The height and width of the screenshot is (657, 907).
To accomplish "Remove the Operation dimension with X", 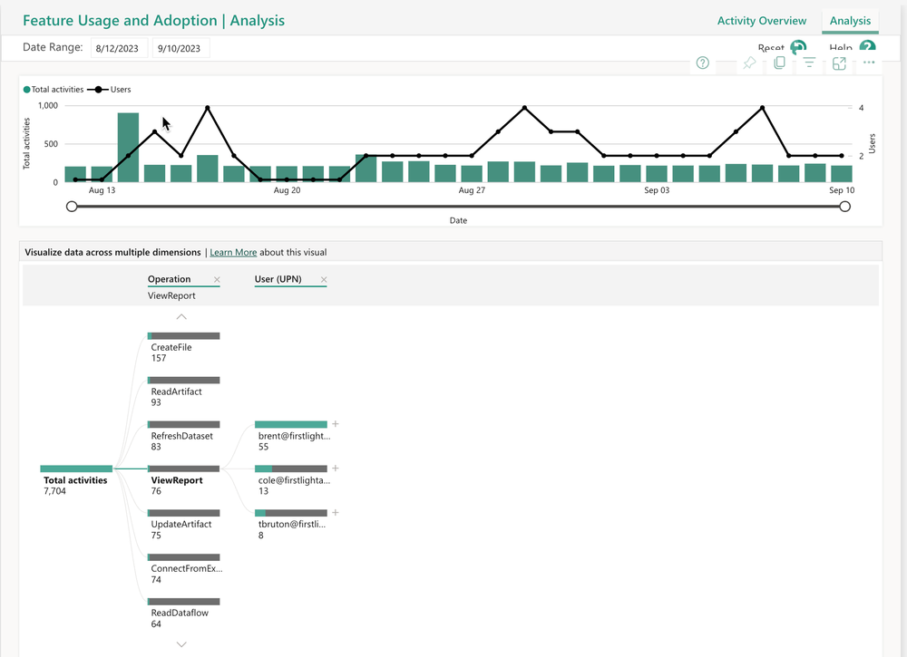I will pyautogui.click(x=216, y=279).
